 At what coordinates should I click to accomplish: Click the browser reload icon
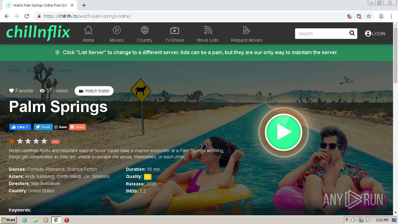click(27, 16)
